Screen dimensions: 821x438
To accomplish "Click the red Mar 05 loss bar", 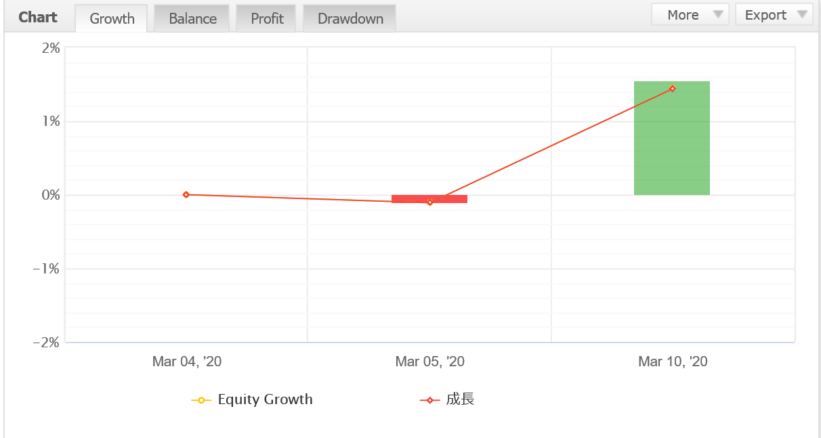I will [x=429, y=199].
